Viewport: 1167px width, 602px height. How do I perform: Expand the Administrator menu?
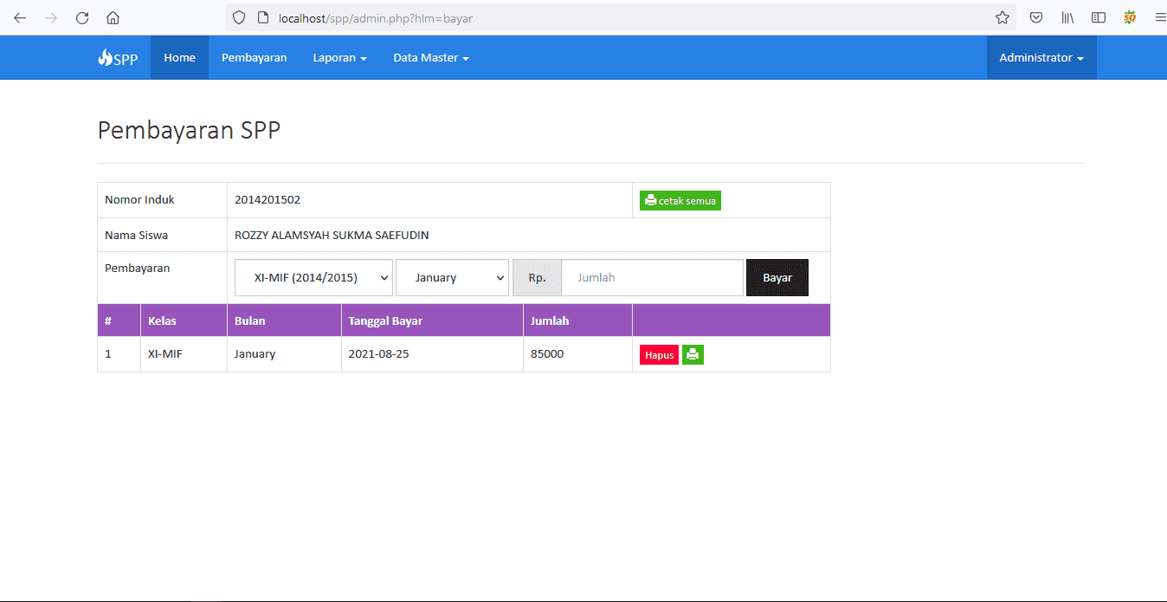1041,57
